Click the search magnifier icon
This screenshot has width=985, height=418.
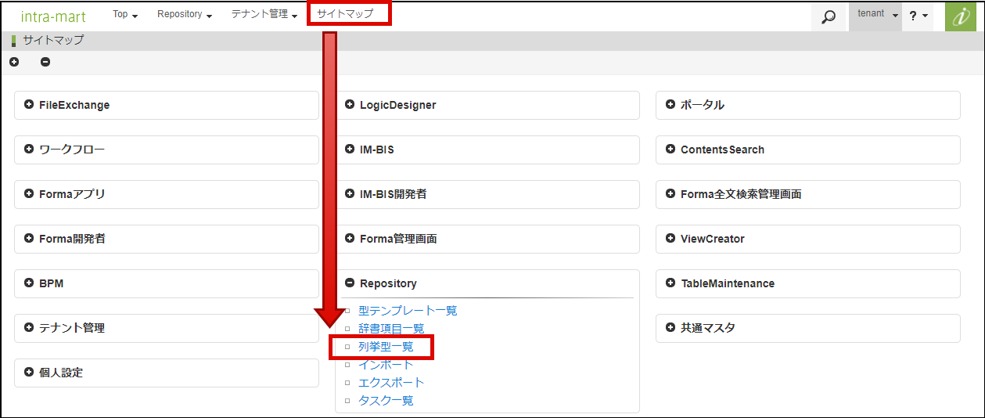pyautogui.click(x=829, y=16)
